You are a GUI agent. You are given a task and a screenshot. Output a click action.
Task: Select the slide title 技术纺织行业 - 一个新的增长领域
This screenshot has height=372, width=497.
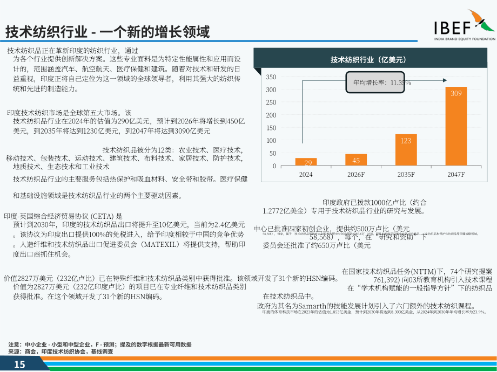click(x=108, y=32)
